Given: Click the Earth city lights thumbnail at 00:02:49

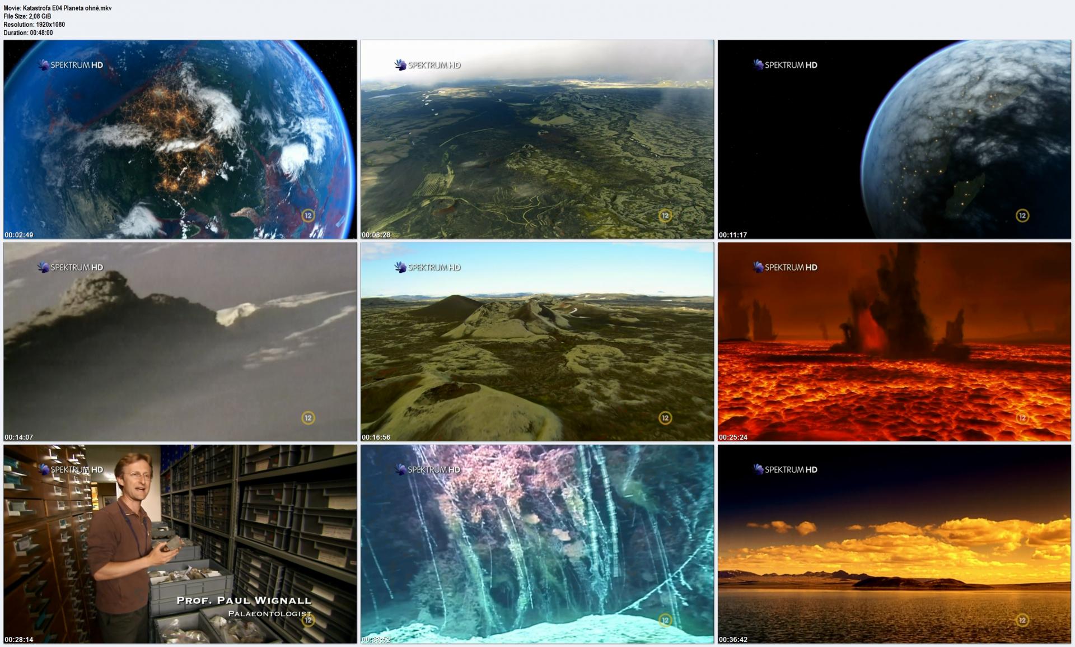Looking at the screenshot, I should (180, 139).
